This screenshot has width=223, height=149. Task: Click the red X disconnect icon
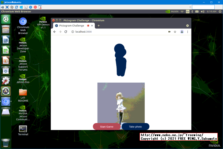tap(35, 7)
